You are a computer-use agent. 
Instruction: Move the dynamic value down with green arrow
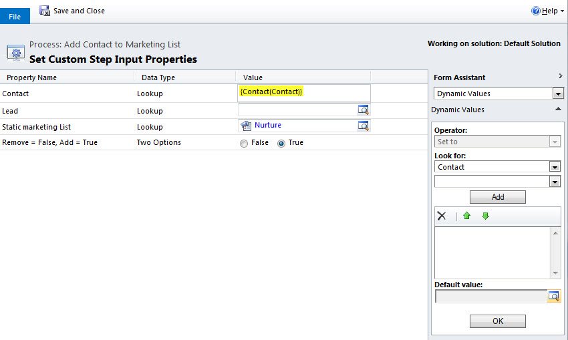(485, 216)
